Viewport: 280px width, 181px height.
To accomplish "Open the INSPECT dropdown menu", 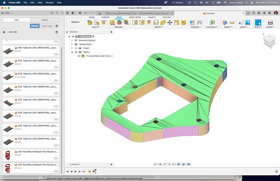I will click(x=228, y=27).
